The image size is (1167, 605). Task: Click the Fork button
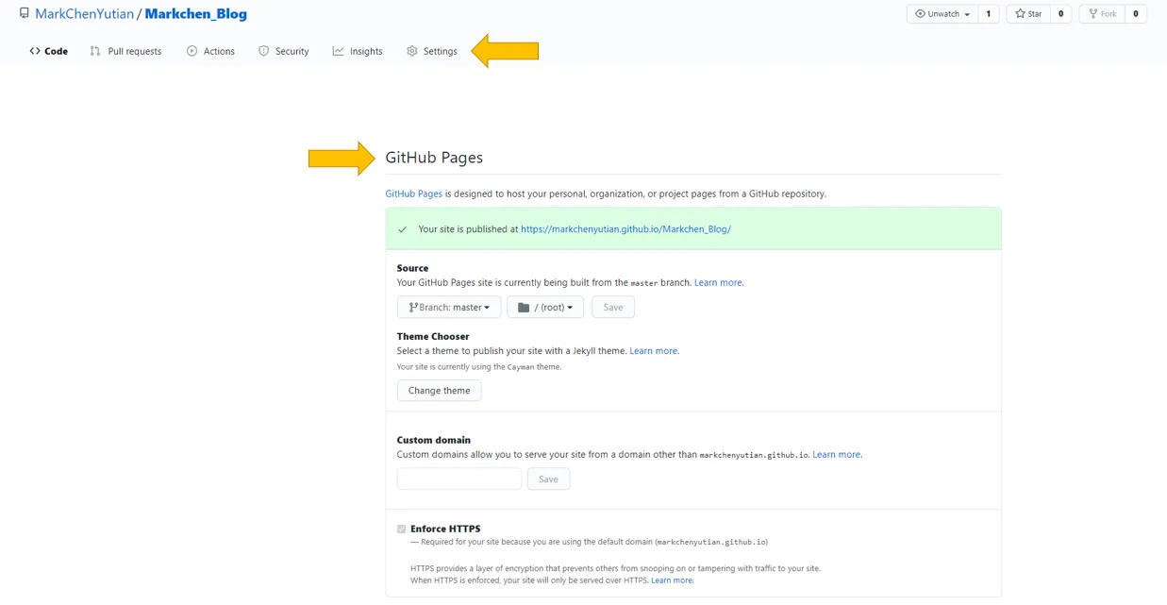point(1102,14)
